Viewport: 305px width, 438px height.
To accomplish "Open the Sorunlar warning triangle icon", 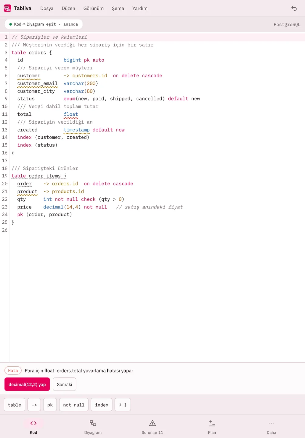I will (x=152, y=423).
